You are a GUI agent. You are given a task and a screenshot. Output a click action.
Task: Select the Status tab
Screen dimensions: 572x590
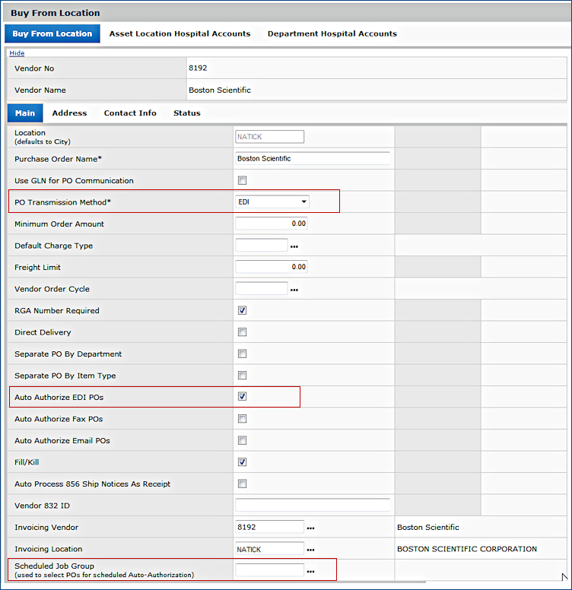pyautogui.click(x=186, y=113)
